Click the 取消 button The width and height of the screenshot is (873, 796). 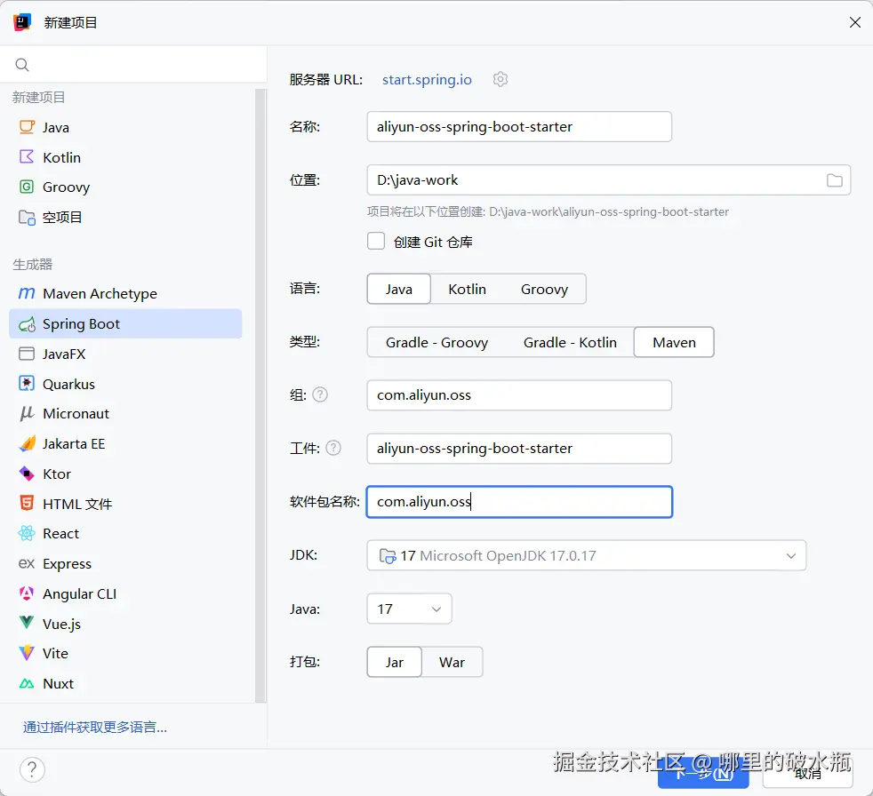[807, 773]
